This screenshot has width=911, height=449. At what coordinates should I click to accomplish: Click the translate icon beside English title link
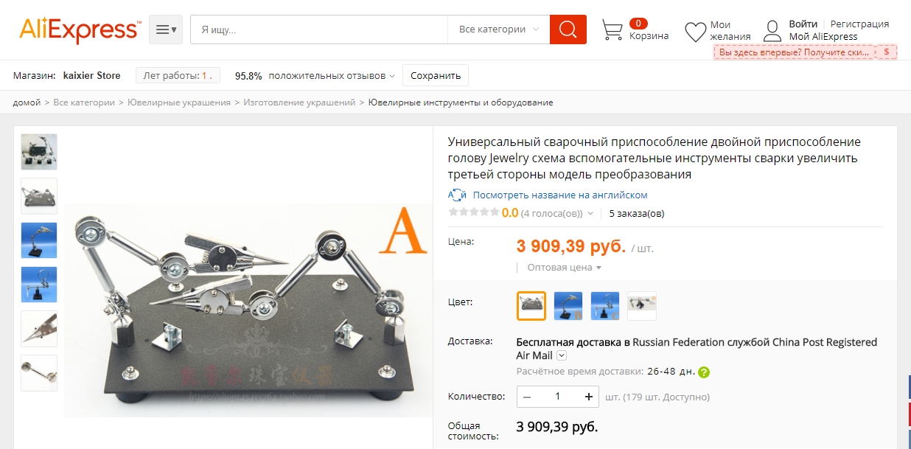[x=458, y=195]
